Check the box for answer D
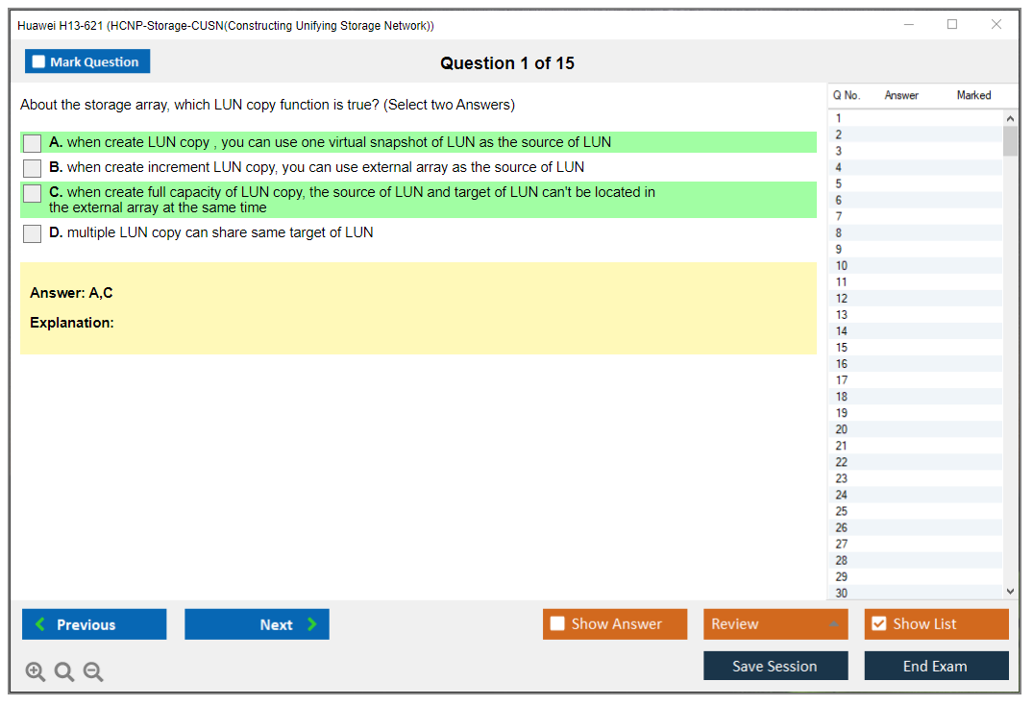The image size is (1033, 706). click(33, 233)
